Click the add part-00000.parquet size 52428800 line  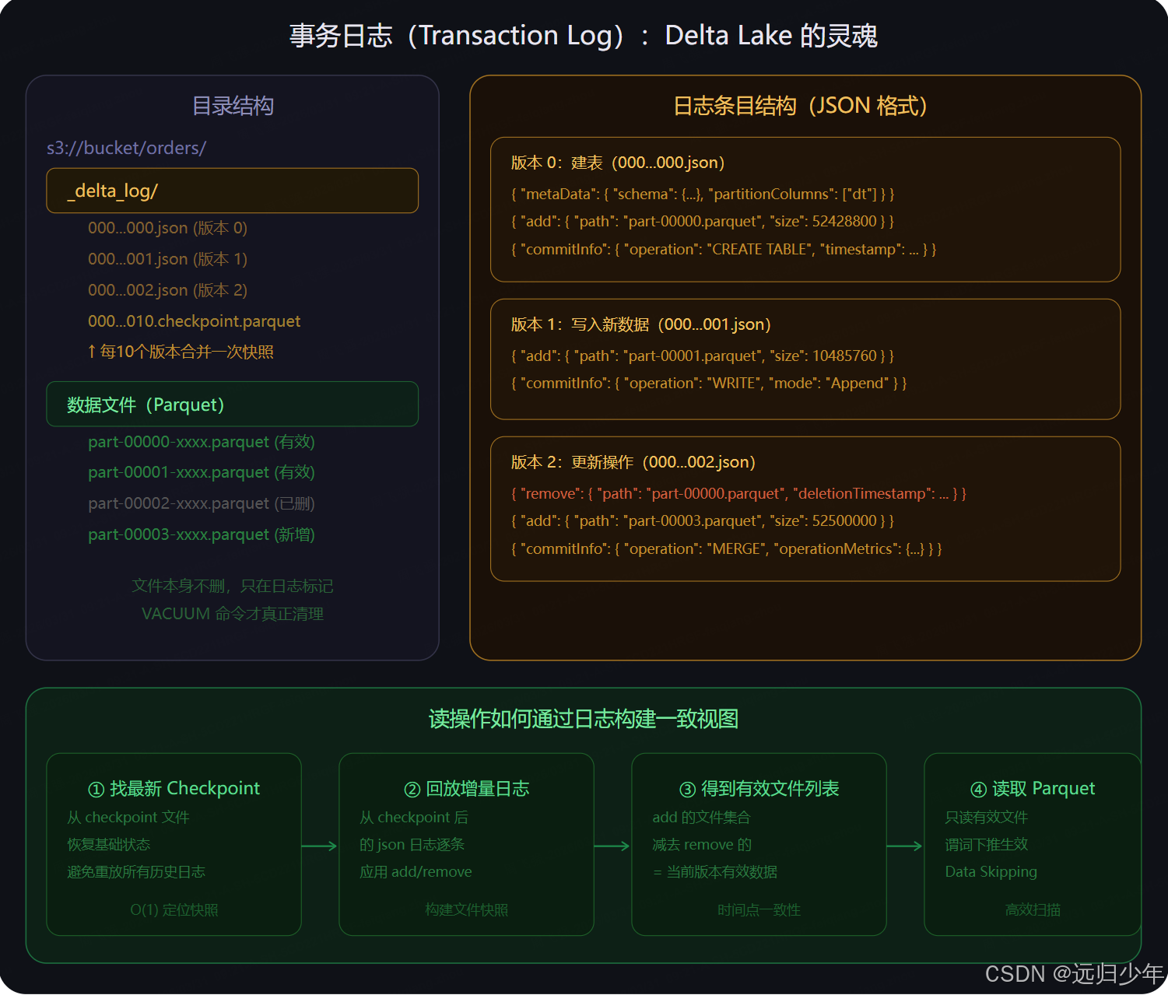[702, 222]
